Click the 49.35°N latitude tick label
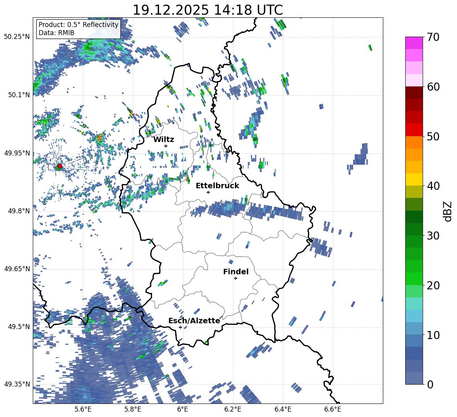This screenshot has height=417, width=457. tap(17, 384)
